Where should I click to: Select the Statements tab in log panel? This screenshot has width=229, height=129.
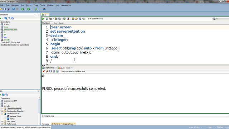56,124
